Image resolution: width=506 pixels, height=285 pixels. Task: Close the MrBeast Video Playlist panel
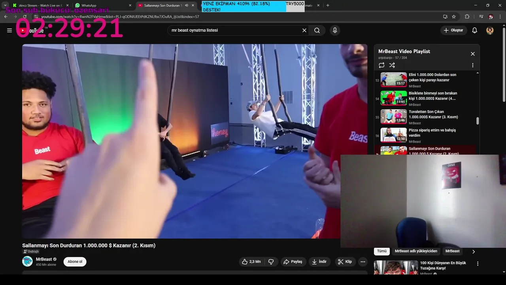[x=473, y=54]
